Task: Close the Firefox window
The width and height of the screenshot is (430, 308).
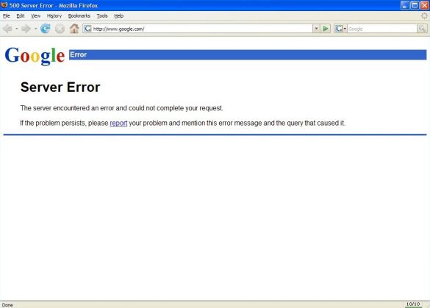Action: point(425,5)
